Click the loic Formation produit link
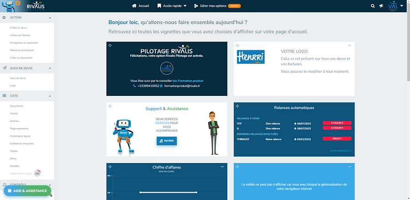This screenshot has height=200, width=410. tap(188, 81)
